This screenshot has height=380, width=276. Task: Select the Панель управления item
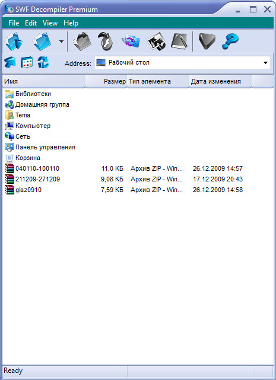45,147
